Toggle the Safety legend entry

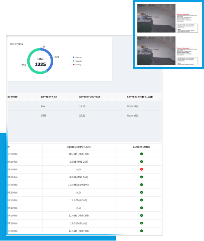(x=77, y=65)
